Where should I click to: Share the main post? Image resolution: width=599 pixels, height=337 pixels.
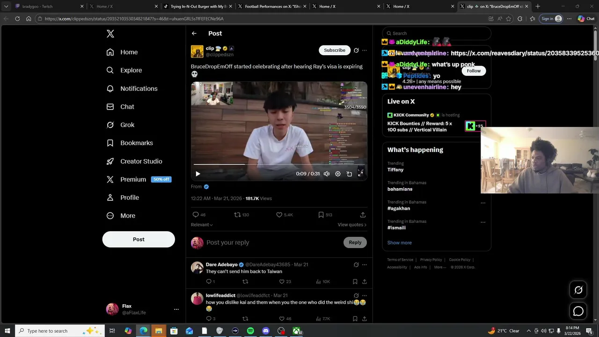(363, 215)
